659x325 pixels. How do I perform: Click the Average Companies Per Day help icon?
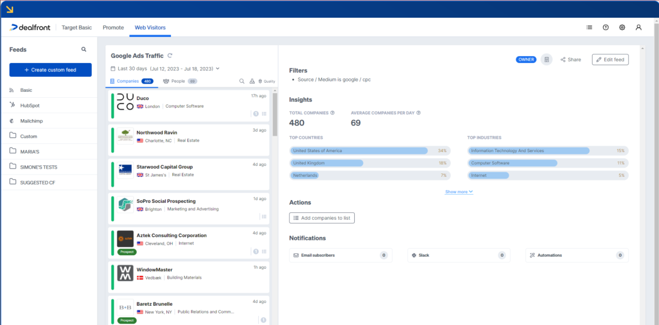point(418,113)
